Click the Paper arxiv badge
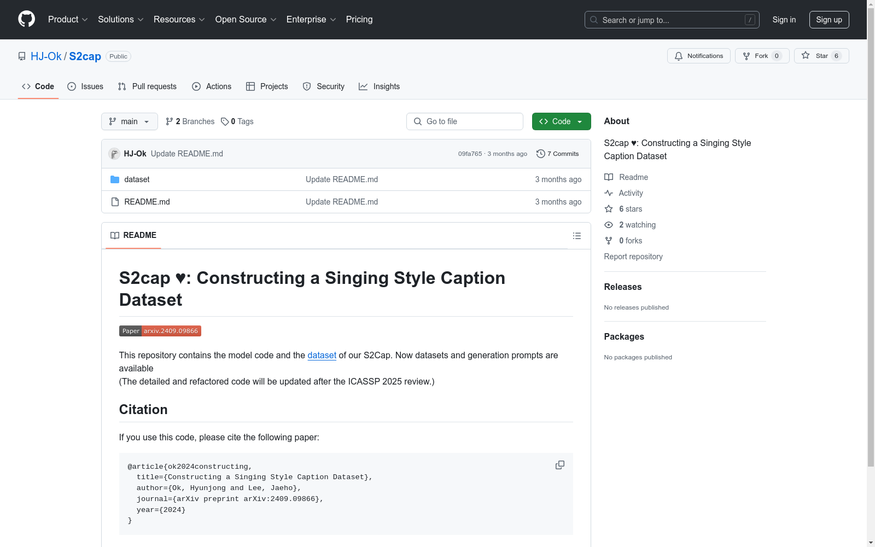 pyautogui.click(x=160, y=331)
